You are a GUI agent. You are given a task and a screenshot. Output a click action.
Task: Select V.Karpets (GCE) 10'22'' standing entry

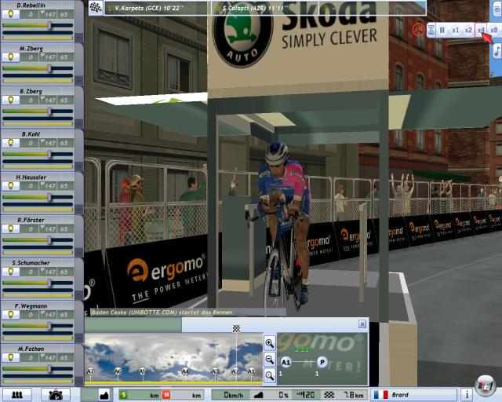158,8
